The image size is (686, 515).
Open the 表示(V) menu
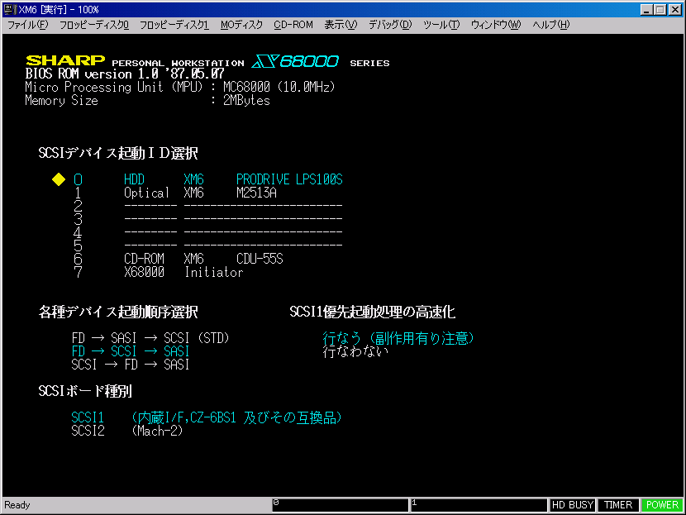point(341,25)
